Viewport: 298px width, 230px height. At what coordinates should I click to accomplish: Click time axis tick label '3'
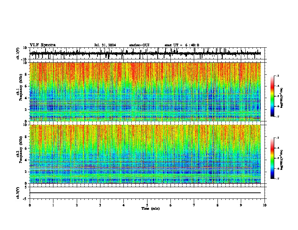100,205
